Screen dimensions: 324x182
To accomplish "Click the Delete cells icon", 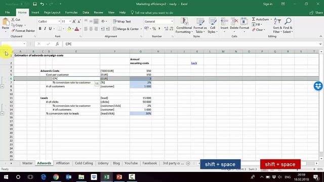I will click(234, 21).
